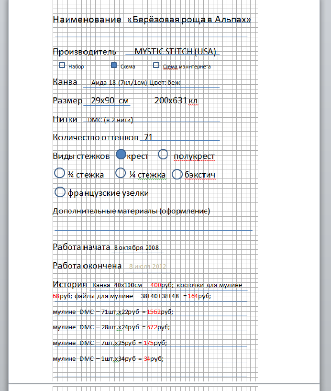Click the threads field "DMC (в 2 нити)"
This screenshot has width=331, height=391.
pyautogui.click(x=110, y=119)
